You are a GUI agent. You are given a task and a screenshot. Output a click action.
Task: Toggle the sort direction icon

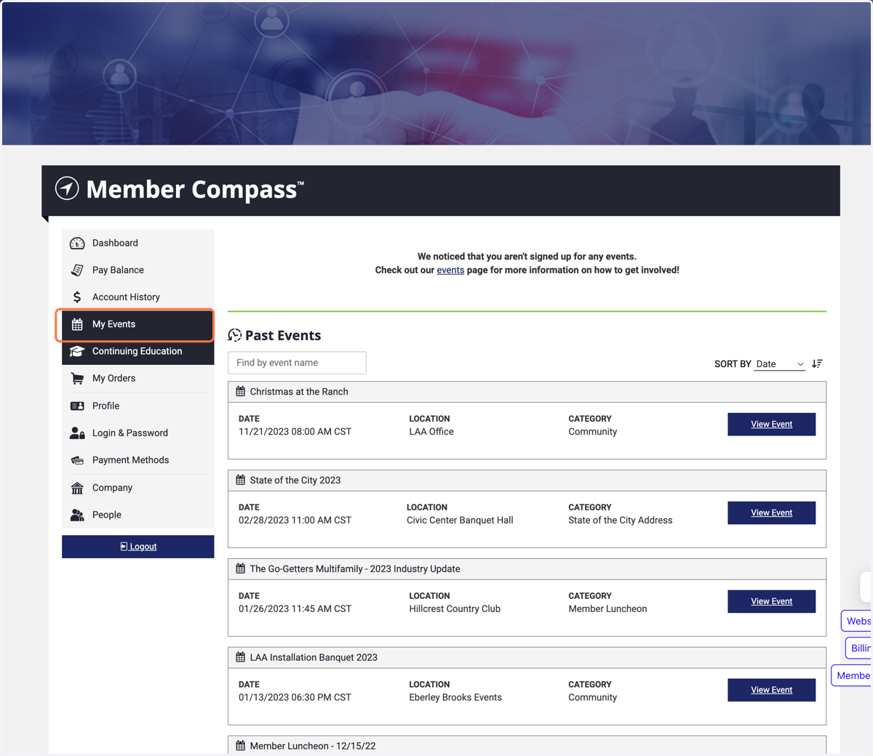pos(817,363)
